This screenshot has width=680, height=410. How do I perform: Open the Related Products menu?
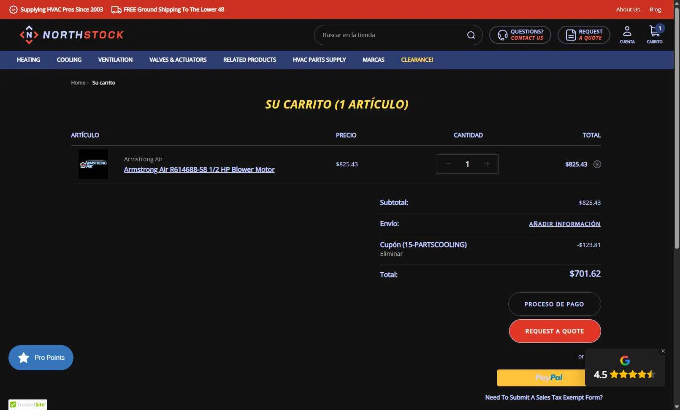pyautogui.click(x=249, y=60)
